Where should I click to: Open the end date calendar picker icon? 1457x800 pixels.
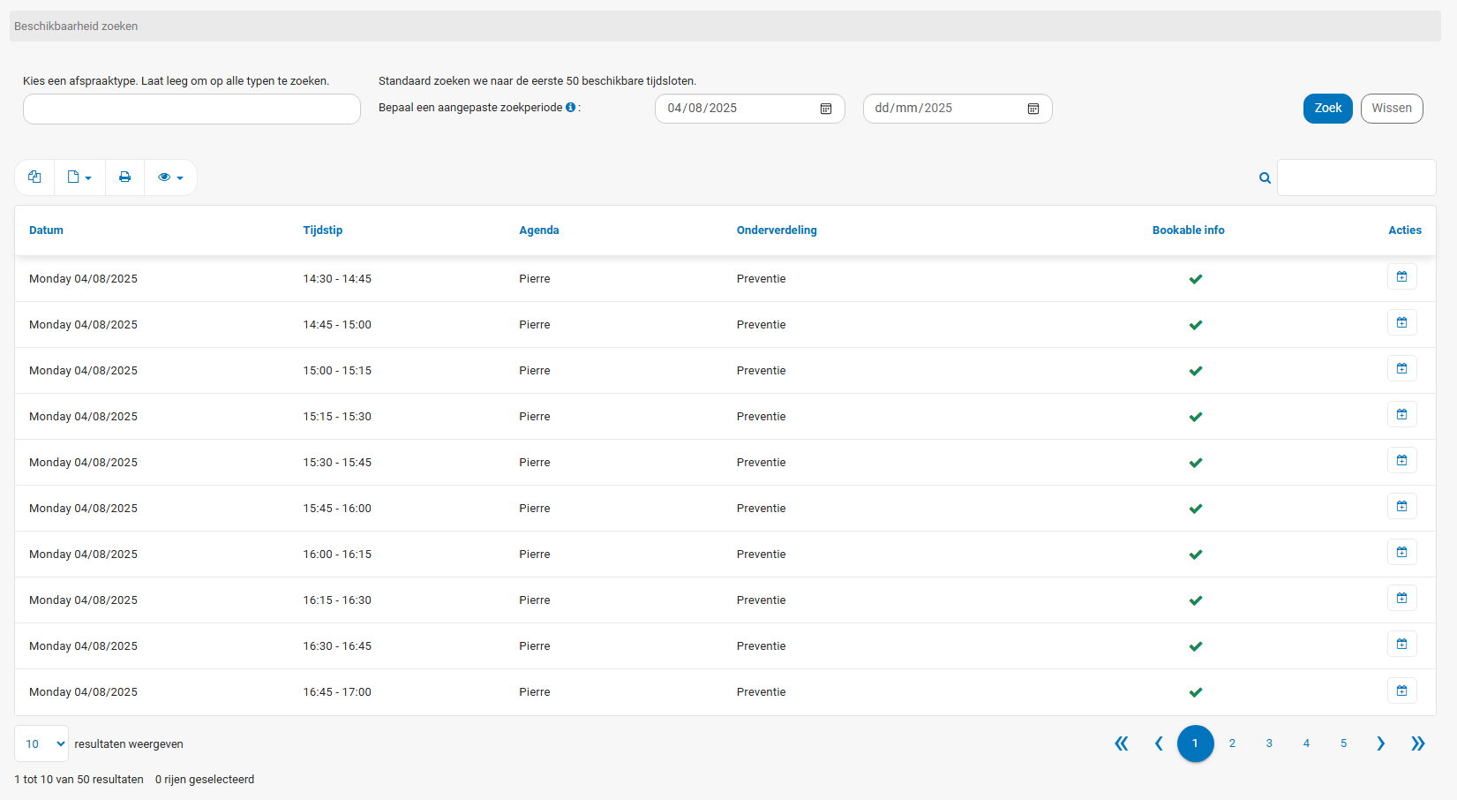1033,109
